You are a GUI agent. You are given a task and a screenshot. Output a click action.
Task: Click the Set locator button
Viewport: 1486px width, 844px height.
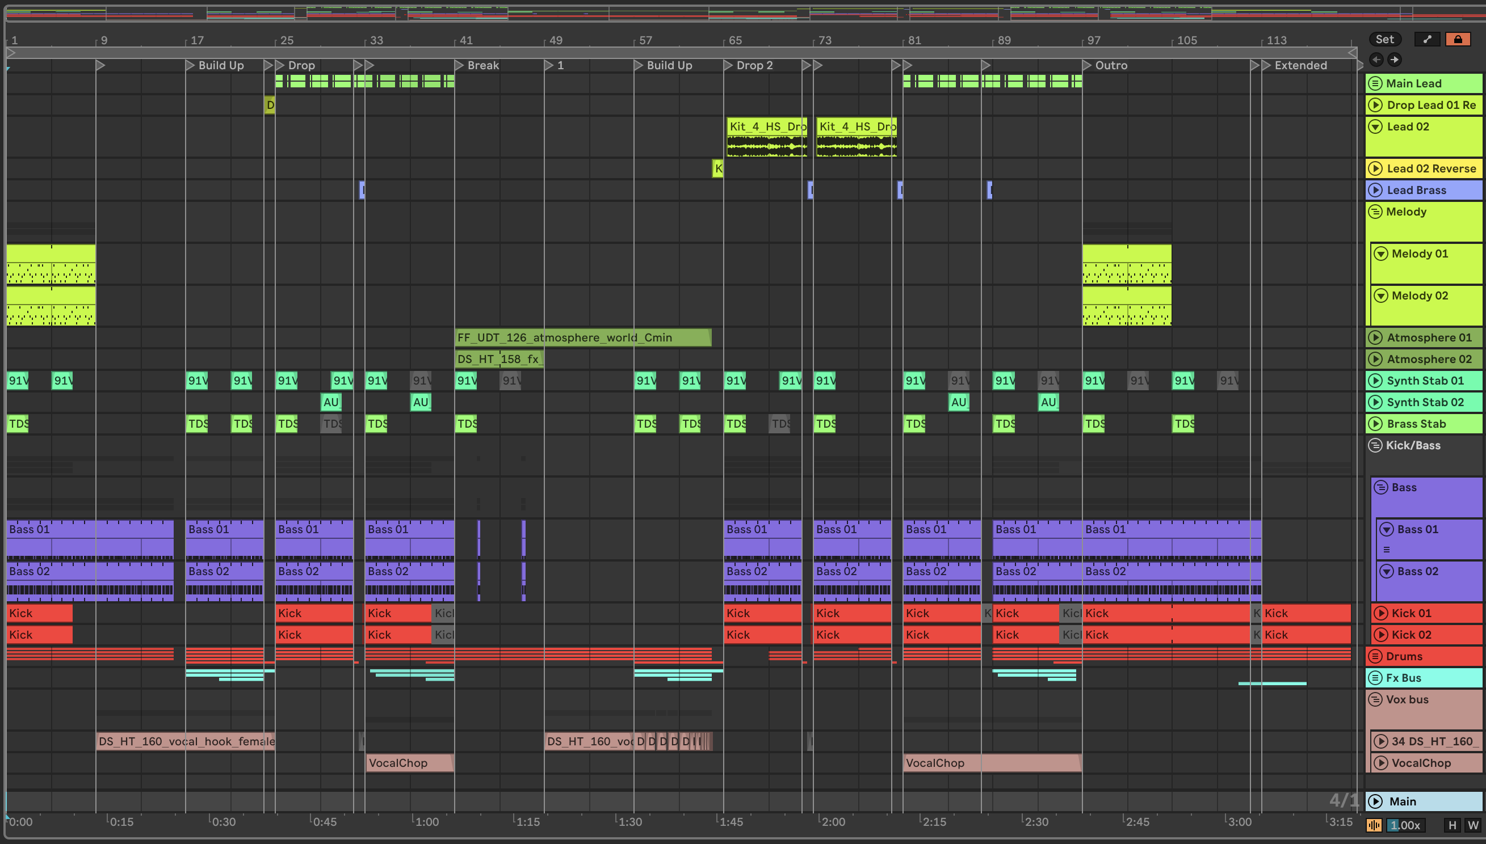pos(1384,39)
